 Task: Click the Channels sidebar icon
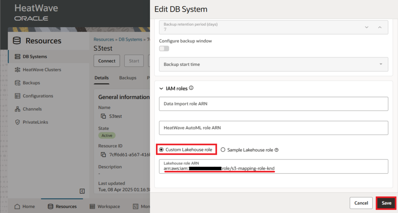coord(17,109)
